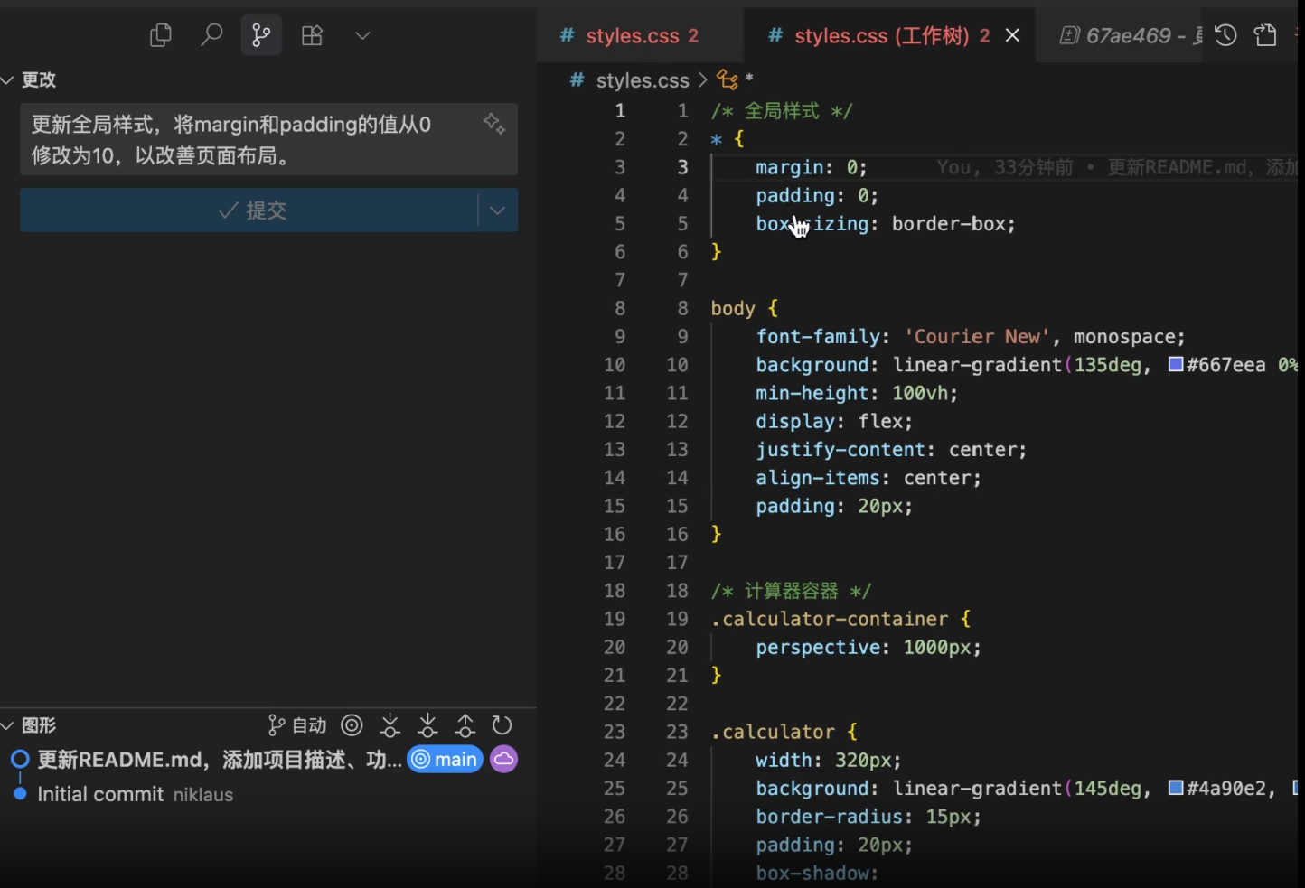Click the main branch badge
1305x888 pixels.
(445, 759)
